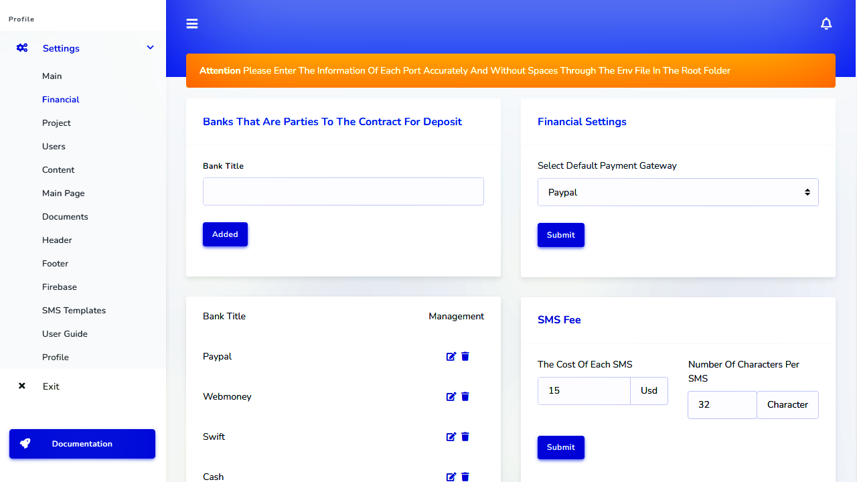The width and height of the screenshot is (857, 482).
Task: Open the hamburger navigation menu
Action: pyautogui.click(x=192, y=23)
